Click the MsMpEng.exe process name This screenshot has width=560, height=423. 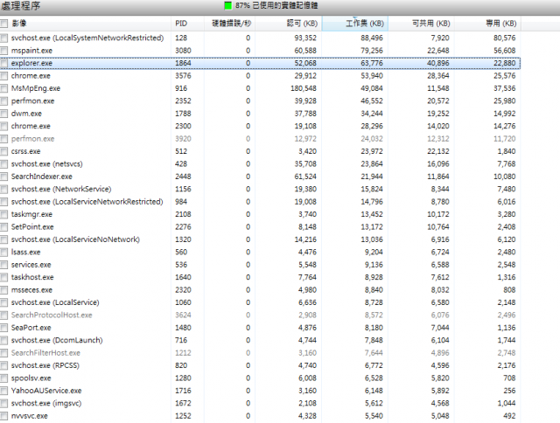tap(36, 88)
